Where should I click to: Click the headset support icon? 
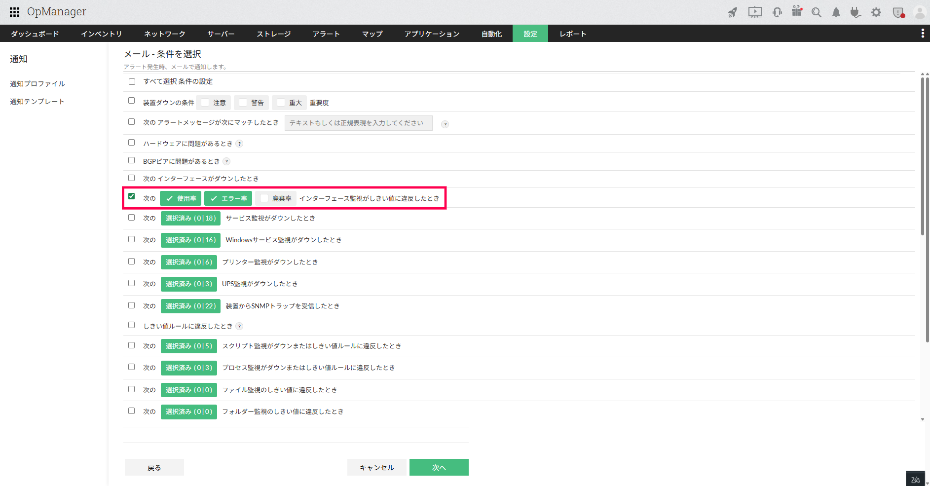[777, 12]
